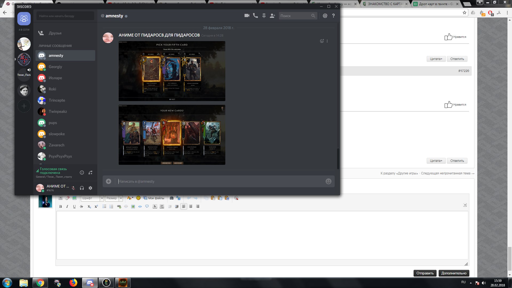Viewport: 512px width, 288px height.
Task: Toggle microphone mute in user panel
Action: click(x=73, y=188)
